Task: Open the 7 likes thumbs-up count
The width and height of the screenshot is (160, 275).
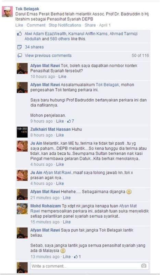Action: point(71,121)
